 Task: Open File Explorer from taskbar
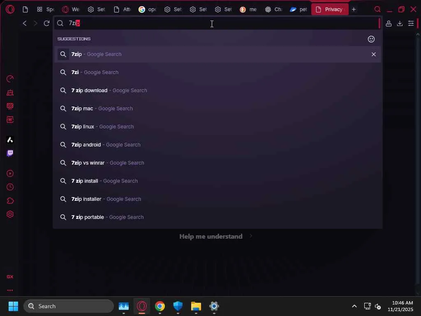click(x=196, y=306)
